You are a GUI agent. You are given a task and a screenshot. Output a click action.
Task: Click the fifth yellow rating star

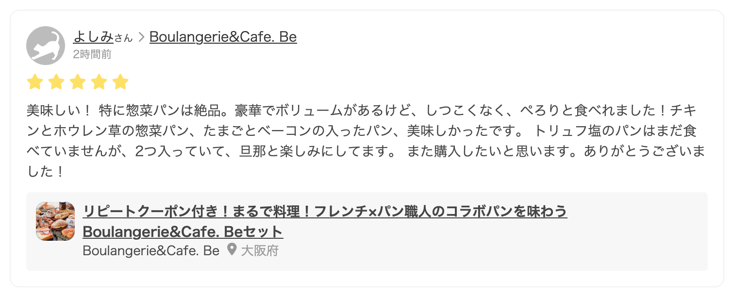120,82
